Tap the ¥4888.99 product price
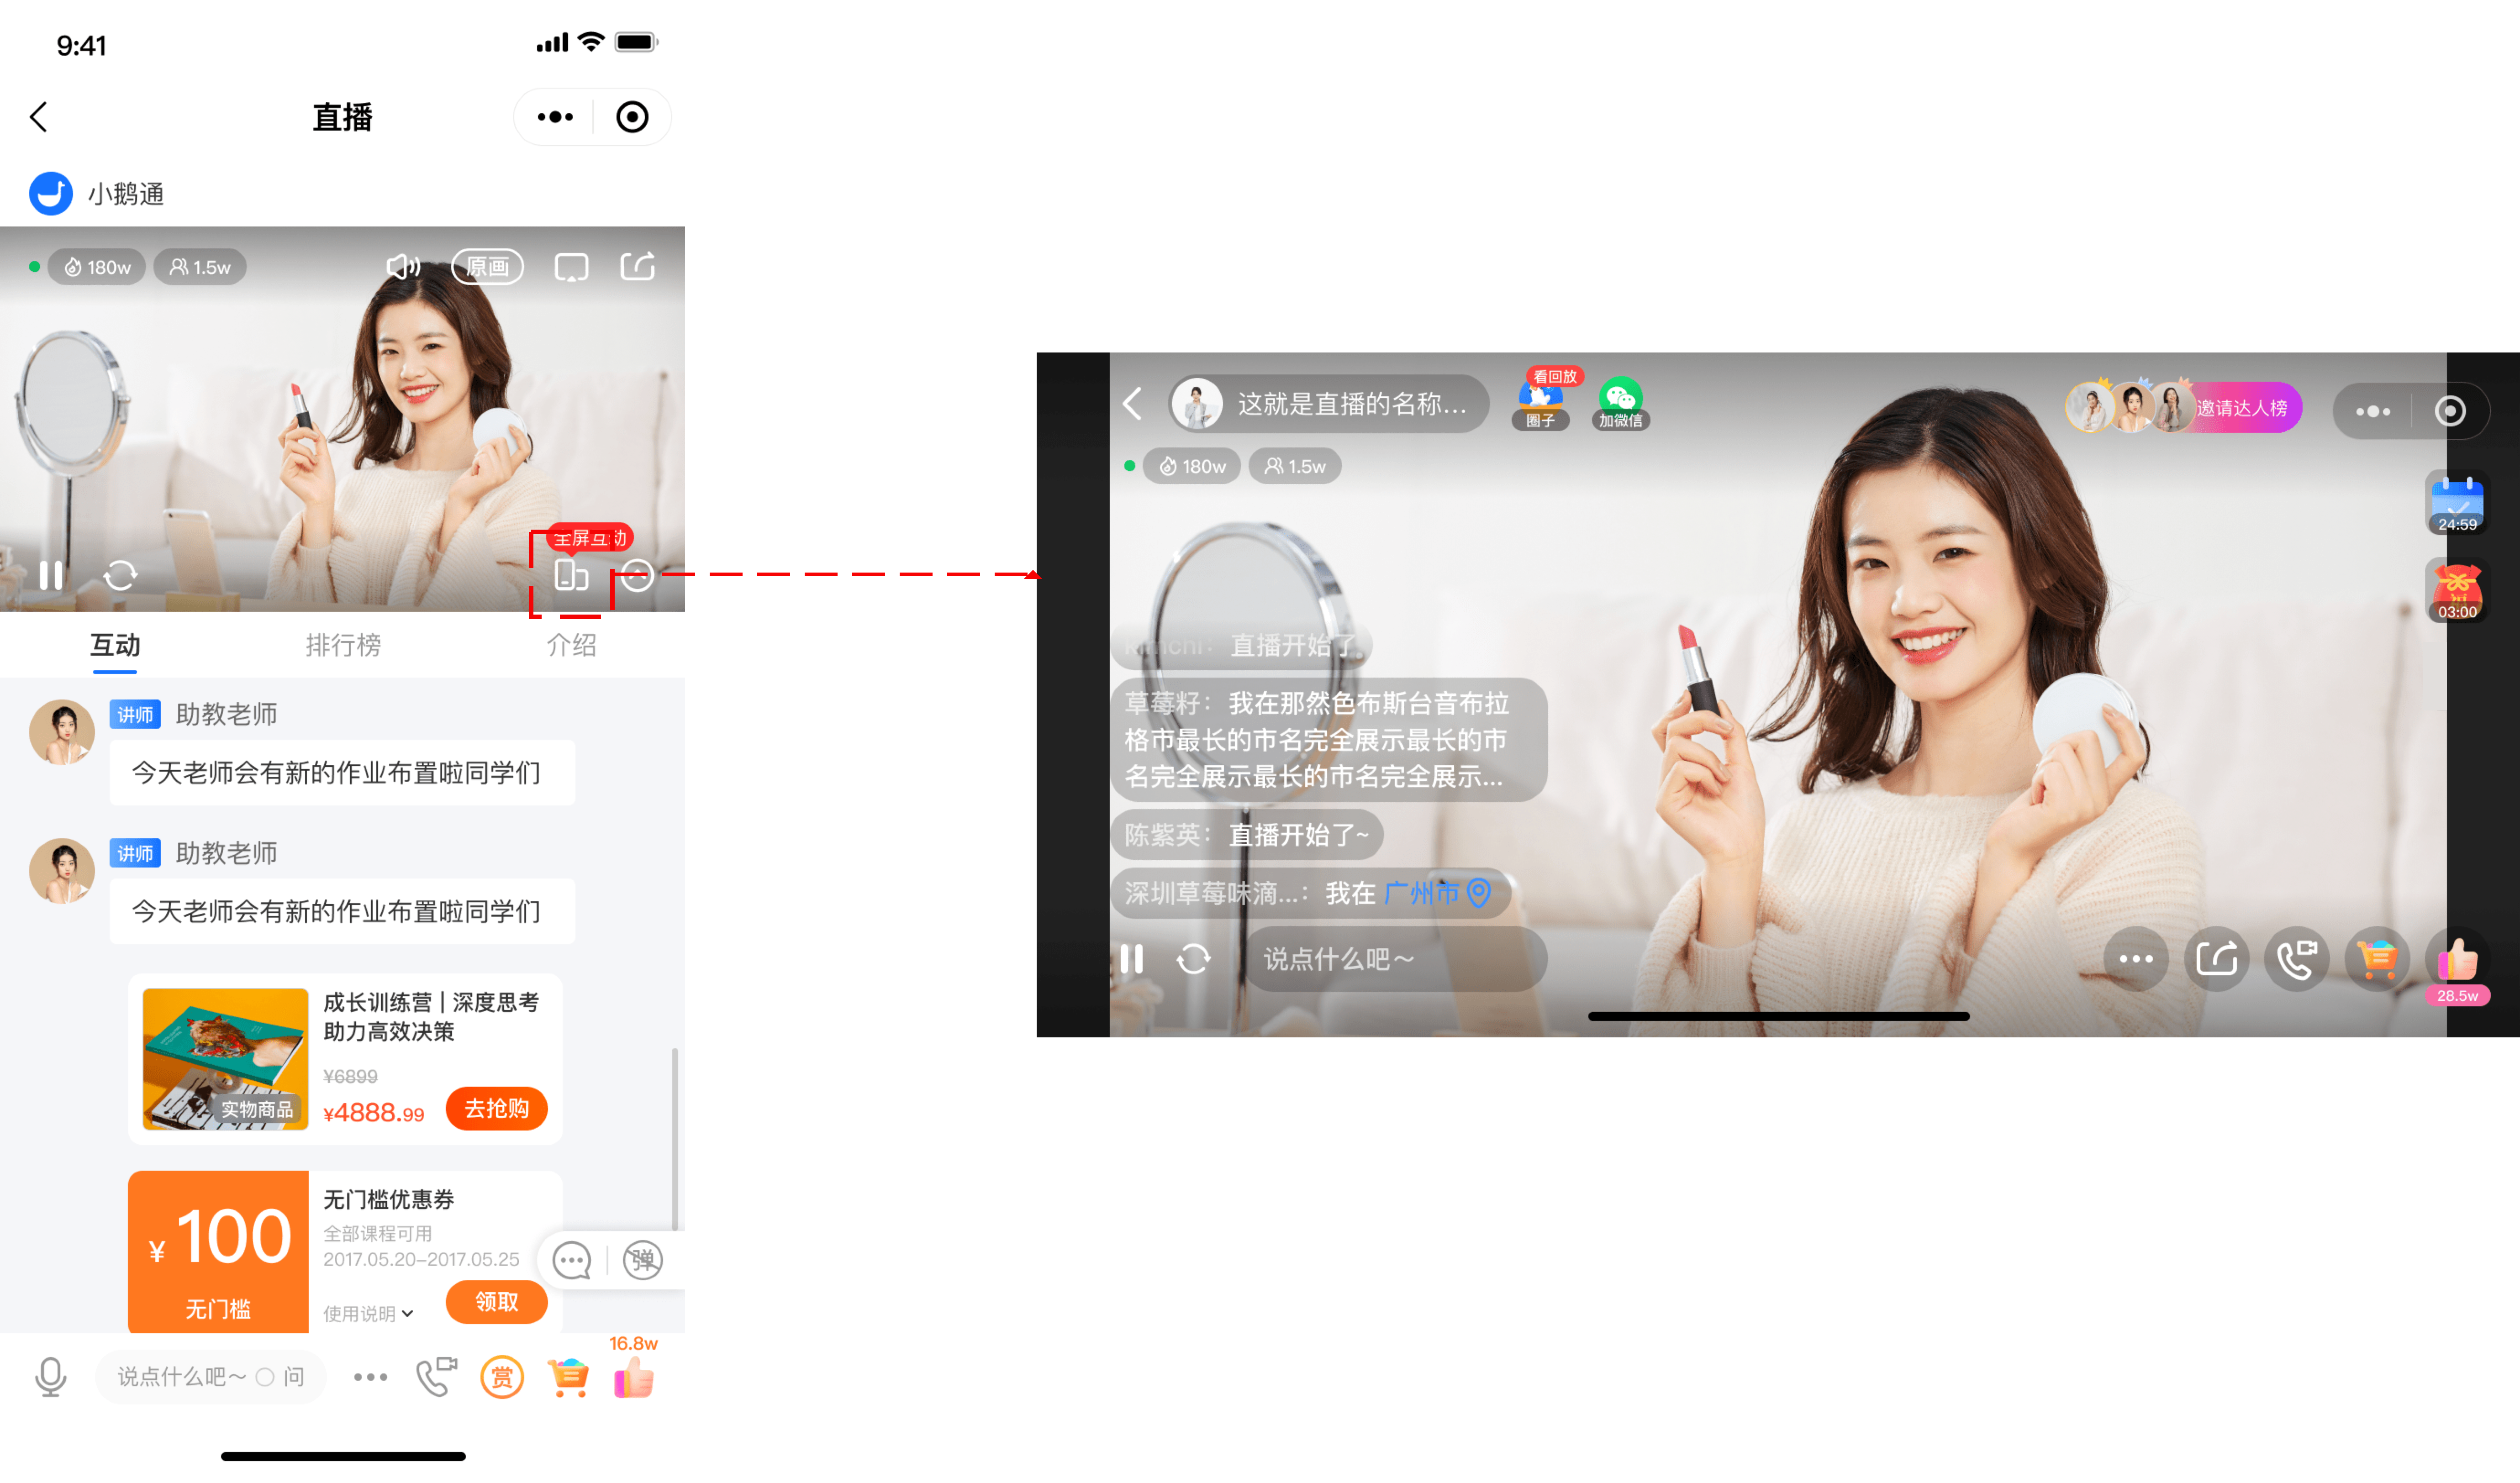 coord(373,1113)
